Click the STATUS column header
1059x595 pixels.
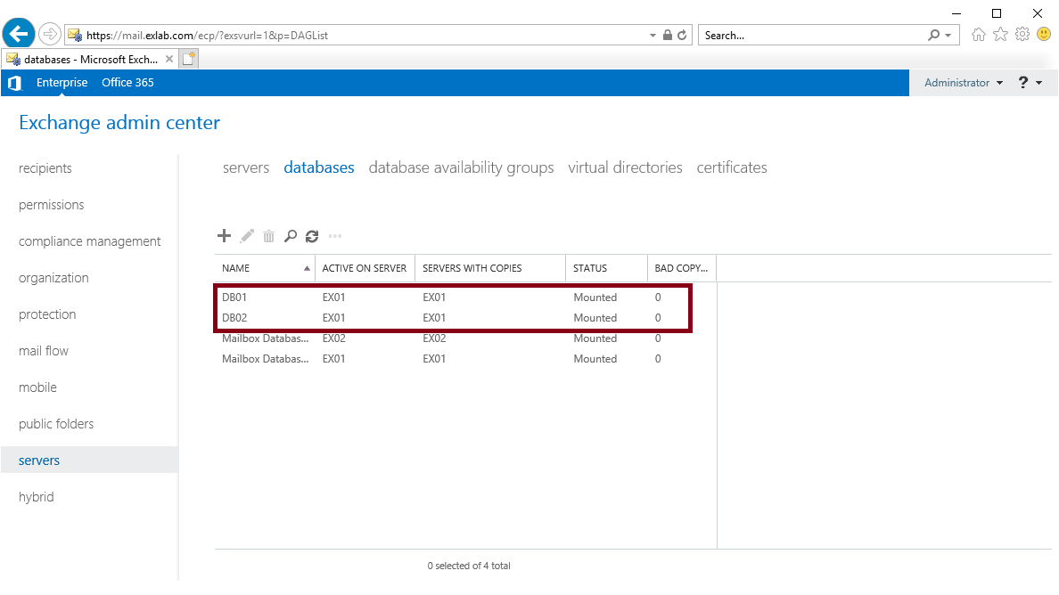coord(606,268)
